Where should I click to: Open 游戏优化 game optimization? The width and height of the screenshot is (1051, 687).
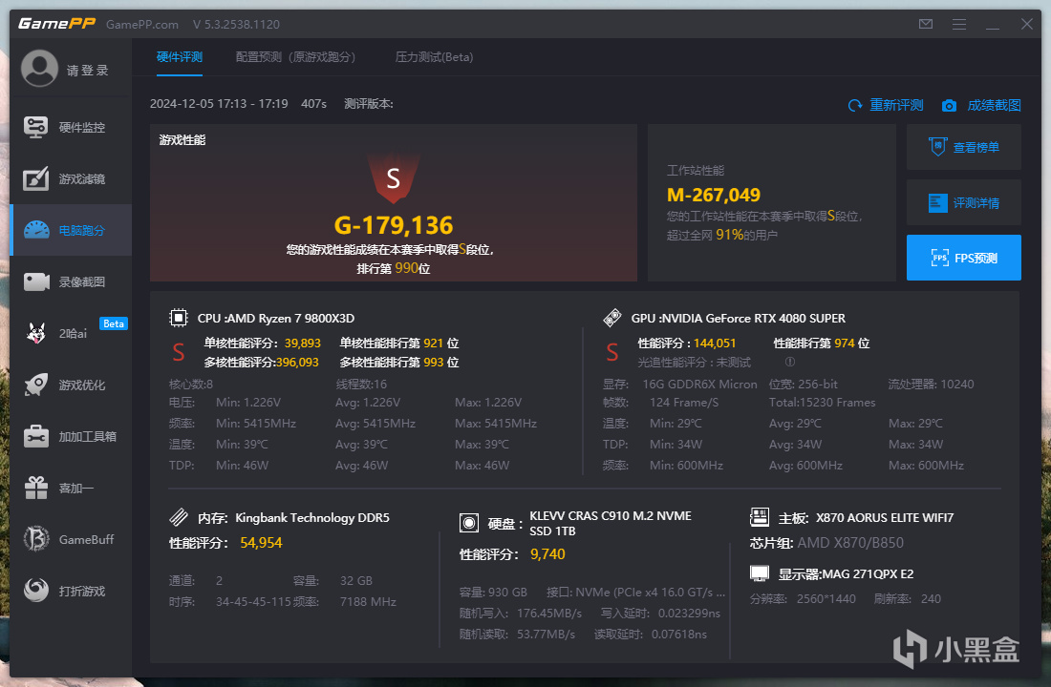[71, 385]
